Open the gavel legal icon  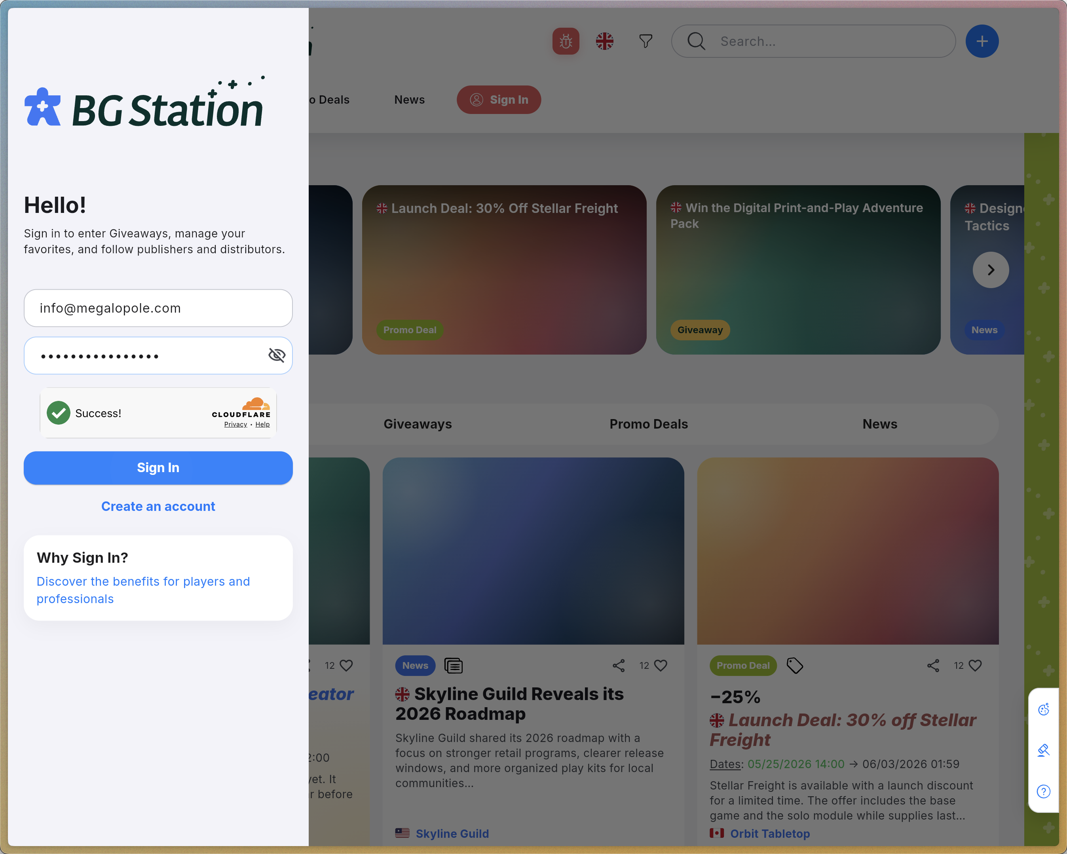point(1043,750)
